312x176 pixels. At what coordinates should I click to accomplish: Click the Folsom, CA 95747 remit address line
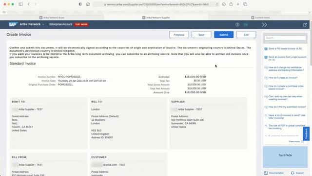click(22, 127)
